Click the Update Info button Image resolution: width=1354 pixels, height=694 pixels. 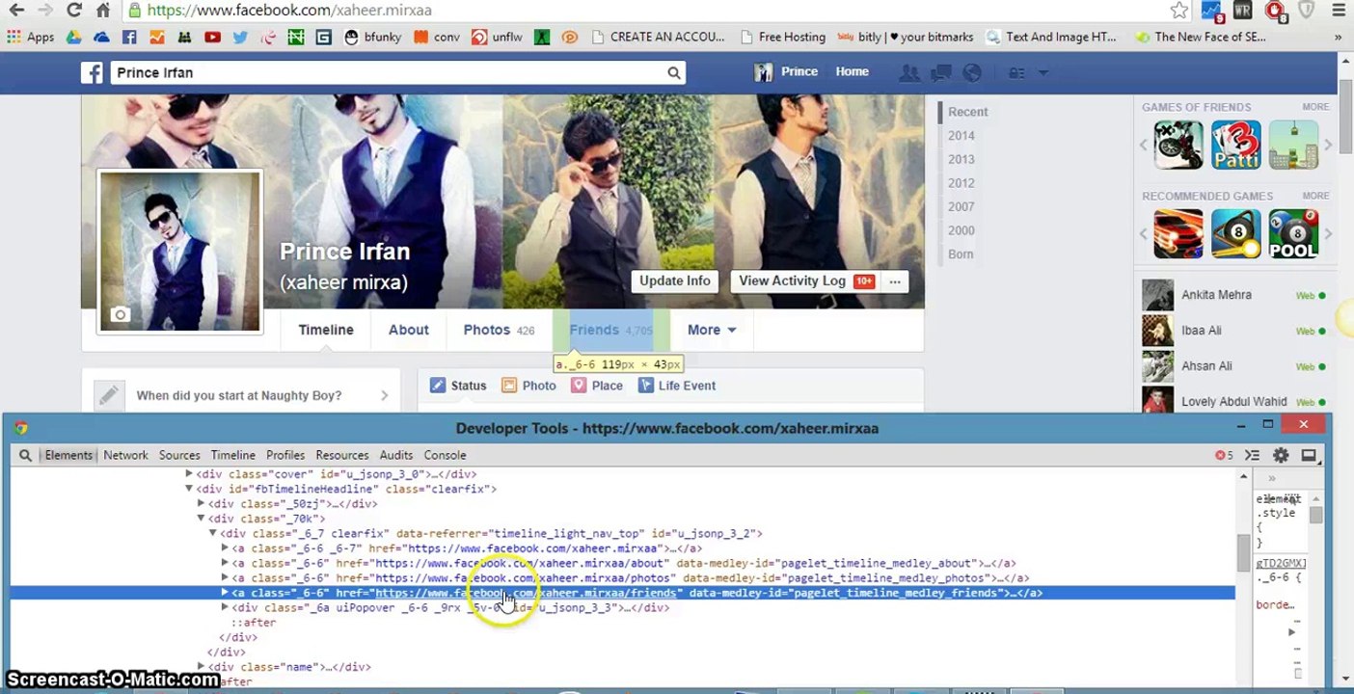[x=675, y=281]
